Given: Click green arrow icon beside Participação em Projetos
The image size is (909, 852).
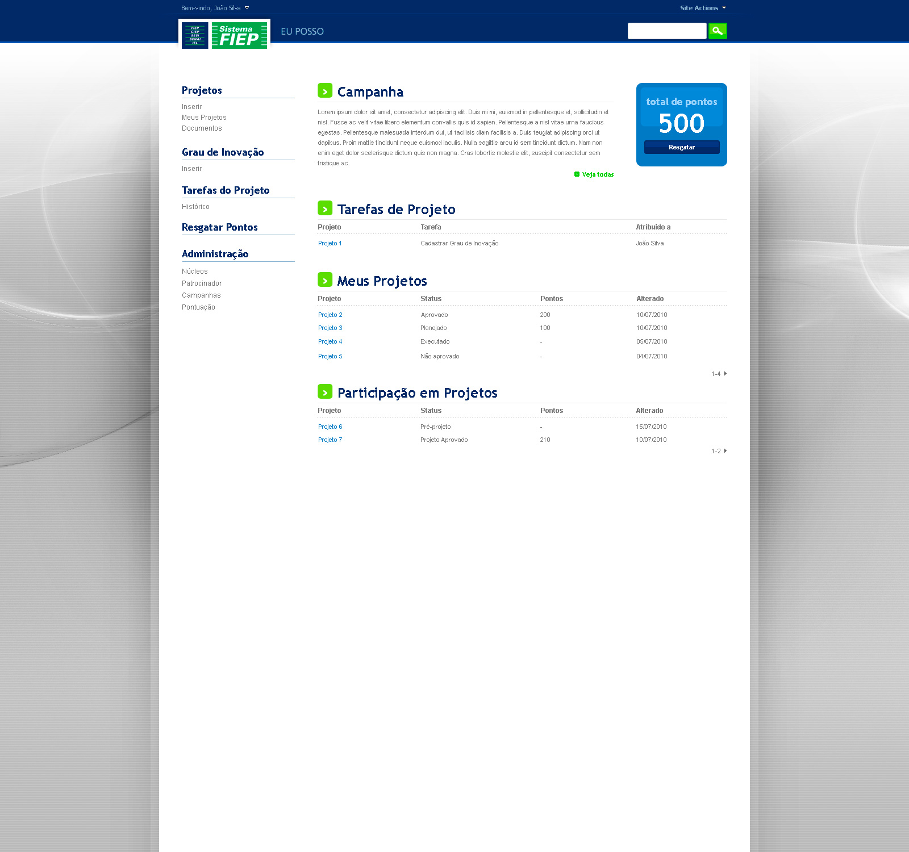Looking at the screenshot, I should (325, 392).
